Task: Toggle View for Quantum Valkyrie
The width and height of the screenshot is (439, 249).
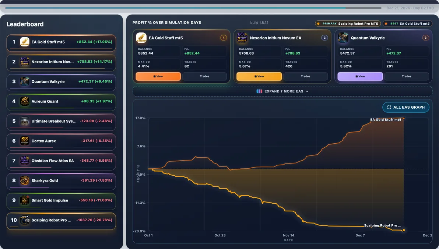Action: 360,77
